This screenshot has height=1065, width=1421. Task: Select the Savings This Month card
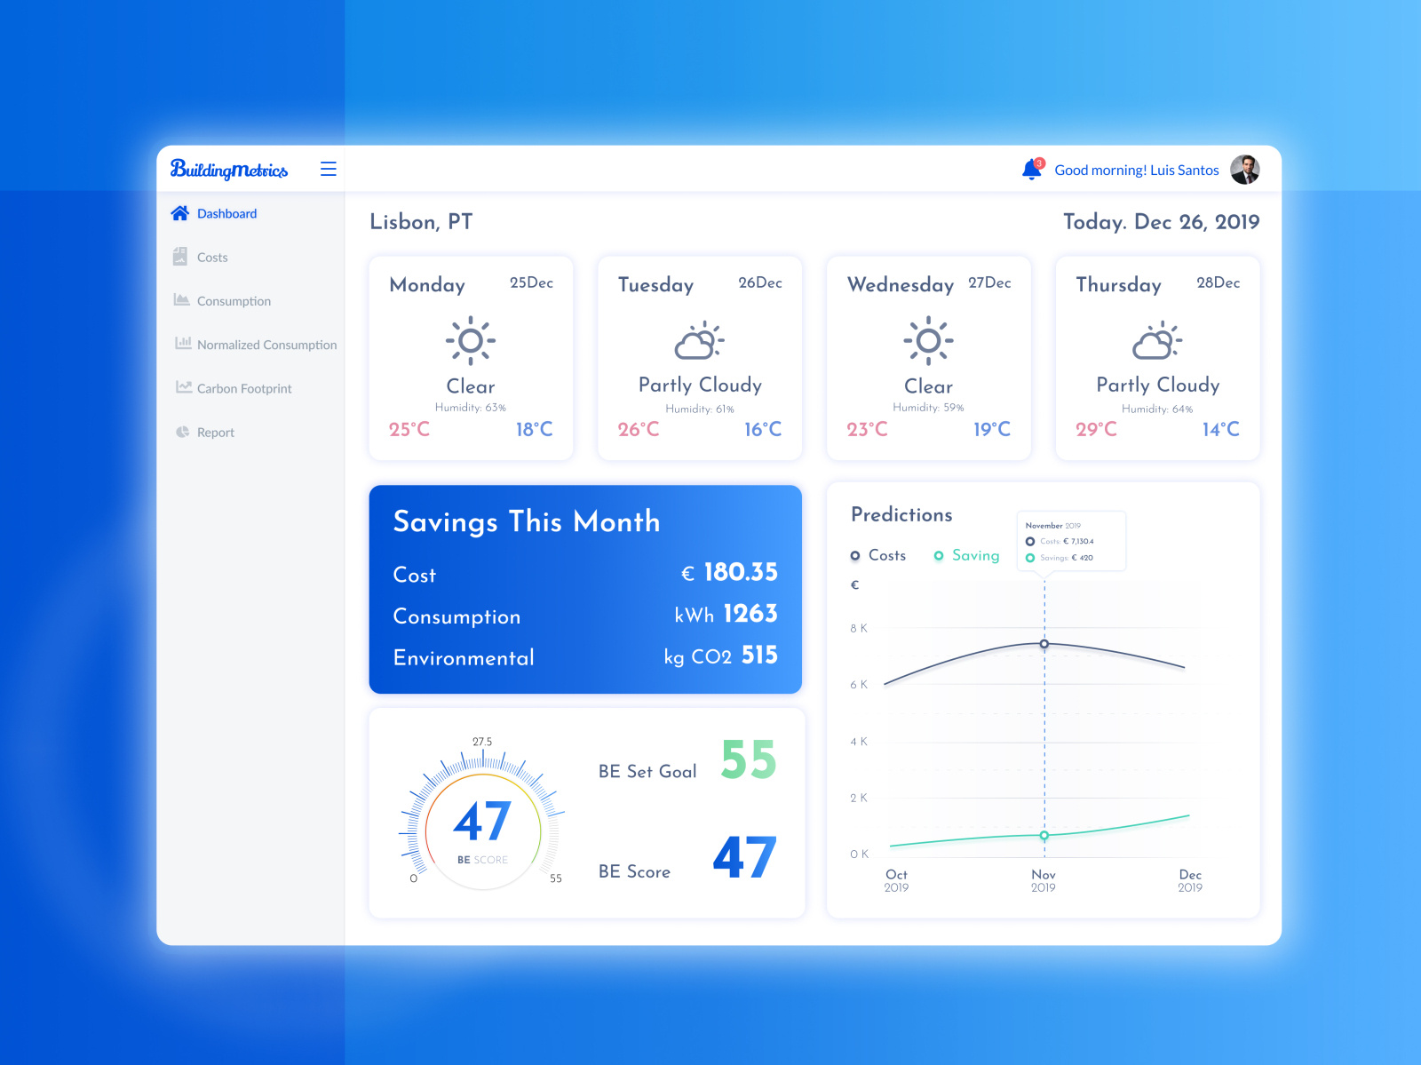coord(585,589)
